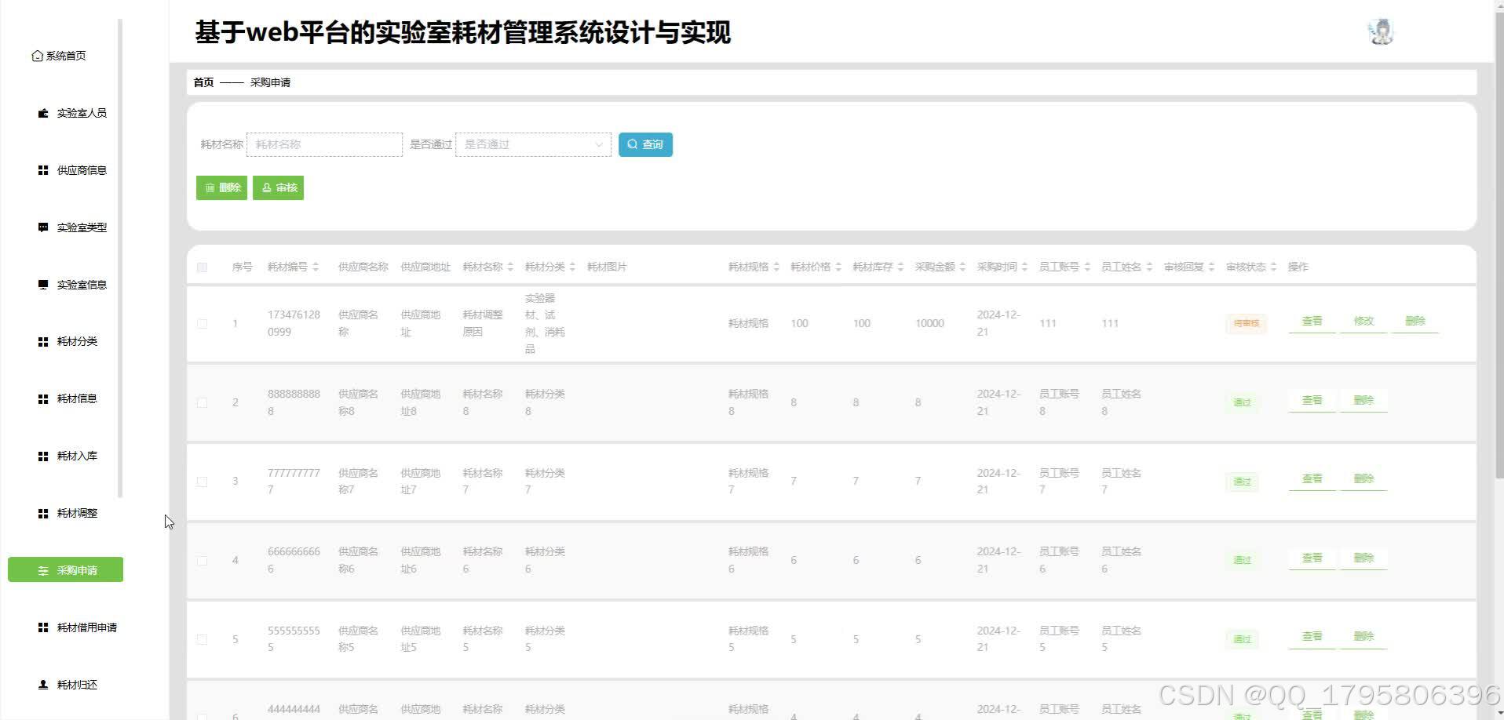The height and width of the screenshot is (720, 1504).
Task: Check the box for row 2
Action: click(x=203, y=403)
